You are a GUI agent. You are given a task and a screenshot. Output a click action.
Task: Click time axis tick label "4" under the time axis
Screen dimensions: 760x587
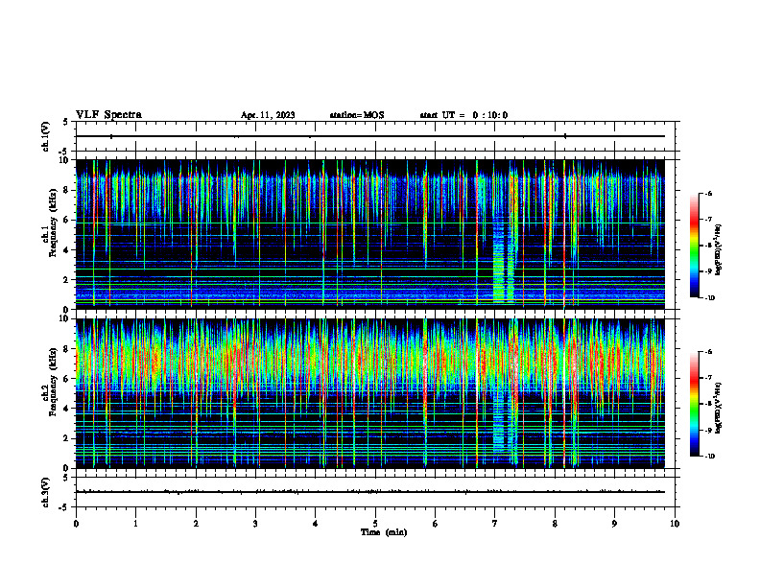[316, 524]
